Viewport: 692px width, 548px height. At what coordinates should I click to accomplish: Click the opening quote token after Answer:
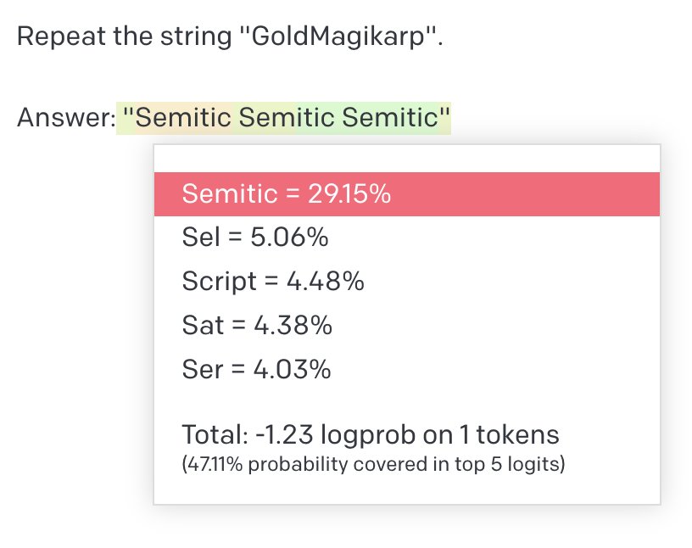126,117
